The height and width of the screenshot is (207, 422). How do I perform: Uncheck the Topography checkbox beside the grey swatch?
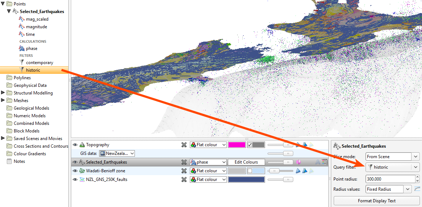(250, 145)
